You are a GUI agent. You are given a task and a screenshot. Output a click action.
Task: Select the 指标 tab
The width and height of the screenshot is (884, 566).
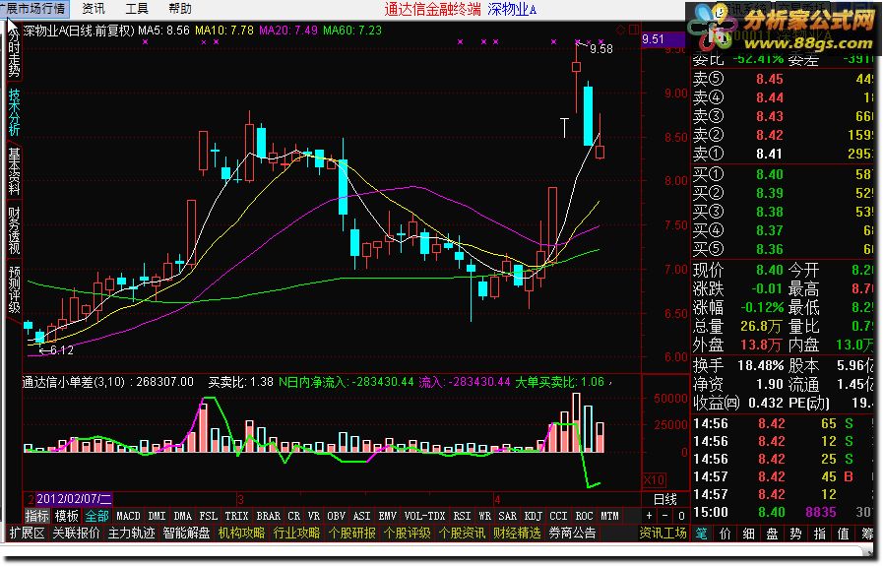tap(36, 516)
